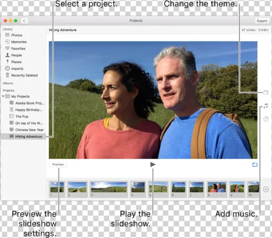Collapse the My Projects disclosure triangle
Image resolution: width=272 pixels, height=238 pixels.
(x=4, y=97)
